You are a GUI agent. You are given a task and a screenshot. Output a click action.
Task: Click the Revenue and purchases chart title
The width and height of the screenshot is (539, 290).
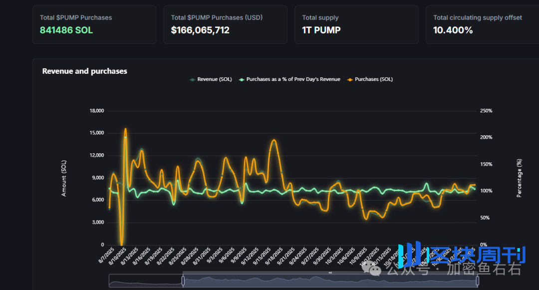click(x=84, y=71)
